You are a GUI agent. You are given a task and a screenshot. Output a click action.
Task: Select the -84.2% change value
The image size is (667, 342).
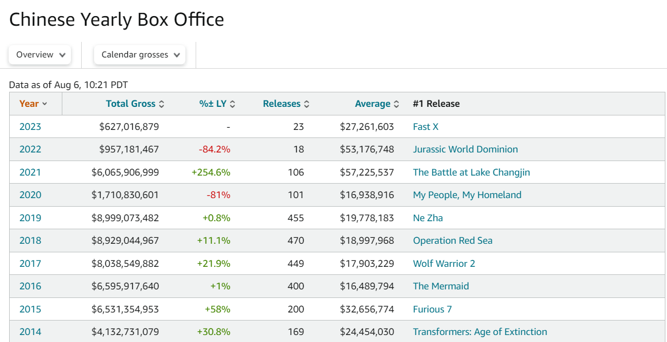pyautogui.click(x=215, y=149)
